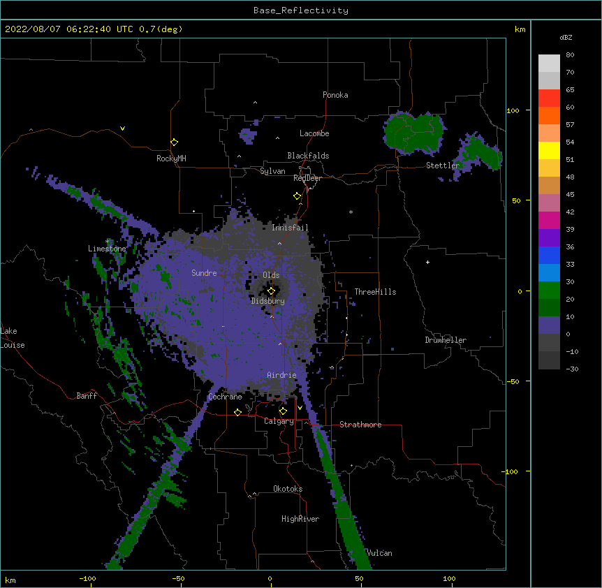The image size is (602, 588).
Task: Click the 0 tick on right km axis
Action: tap(520, 292)
